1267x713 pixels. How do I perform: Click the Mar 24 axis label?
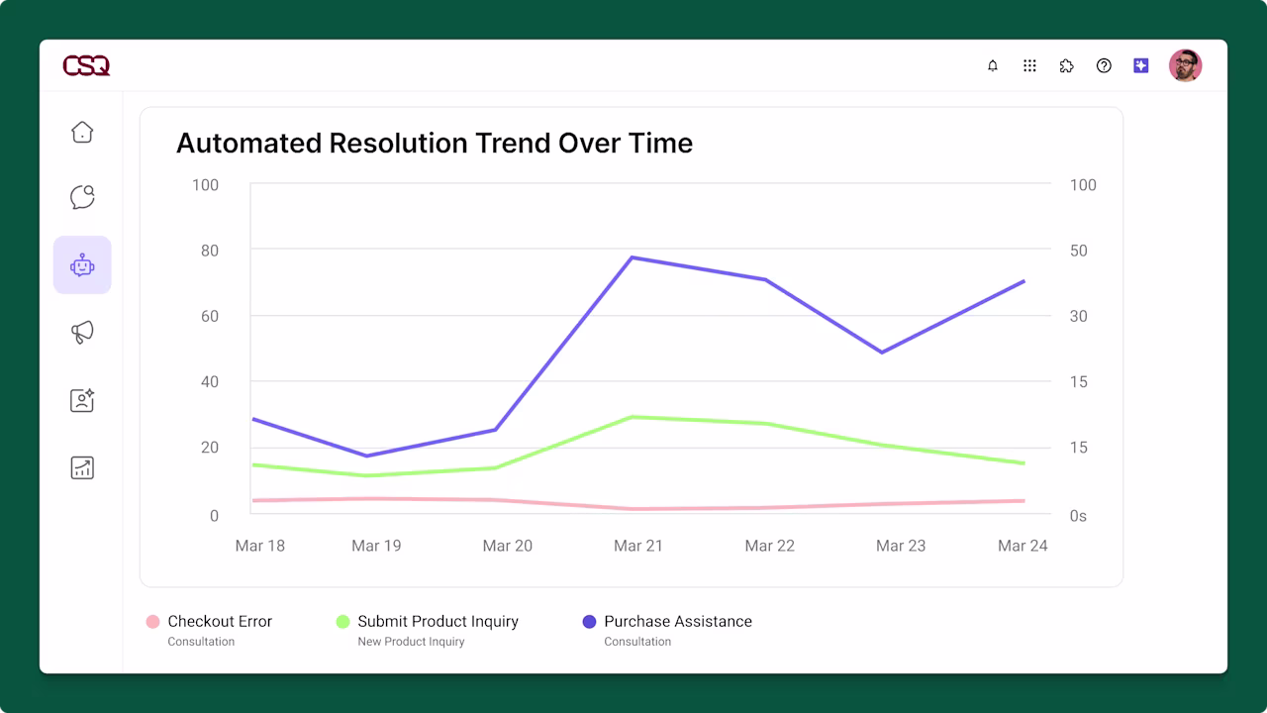point(1023,546)
